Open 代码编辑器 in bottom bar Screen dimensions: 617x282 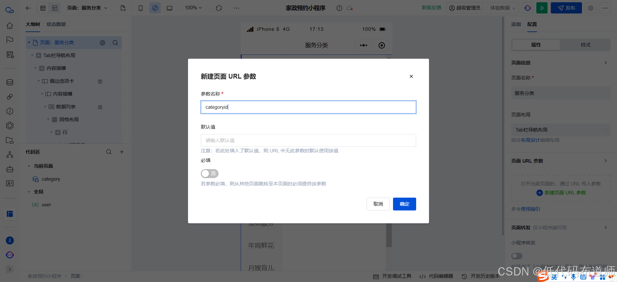pyautogui.click(x=436, y=276)
